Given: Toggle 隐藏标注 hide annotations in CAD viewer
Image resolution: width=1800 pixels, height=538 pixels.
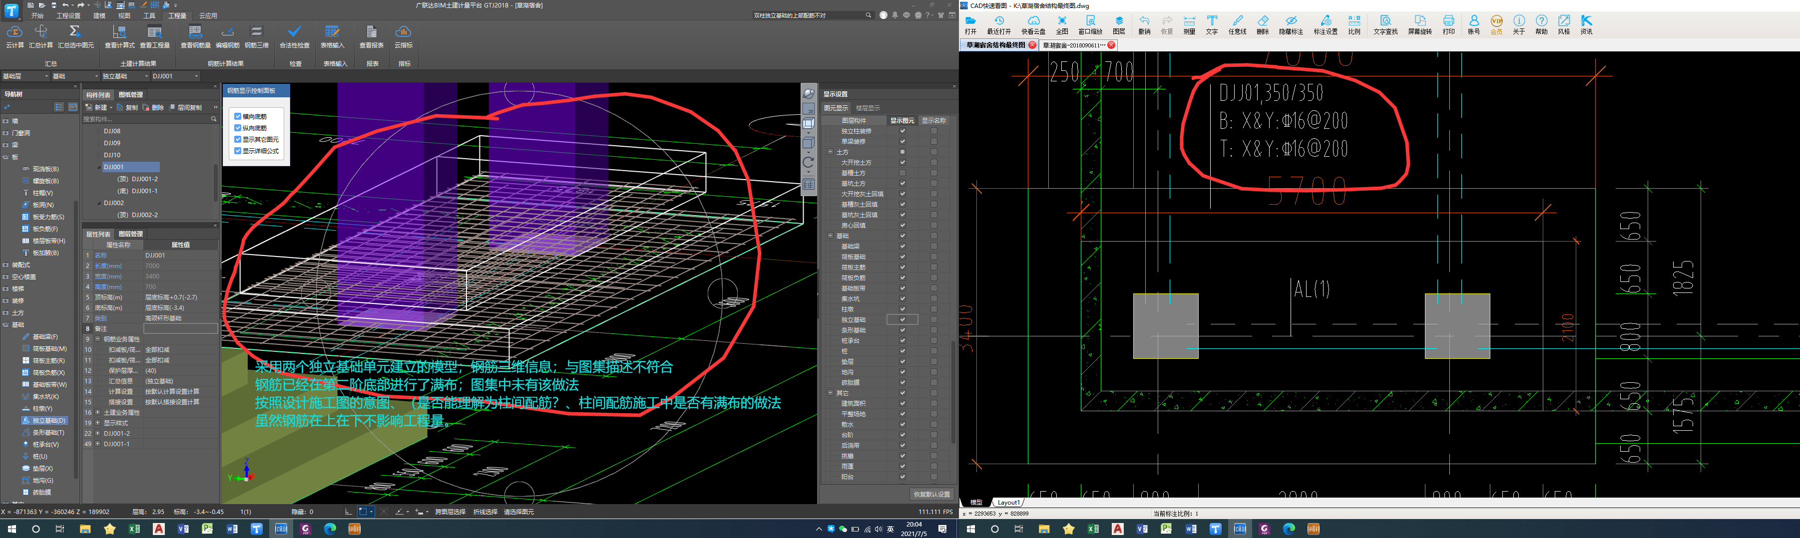Looking at the screenshot, I should [1291, 25].
